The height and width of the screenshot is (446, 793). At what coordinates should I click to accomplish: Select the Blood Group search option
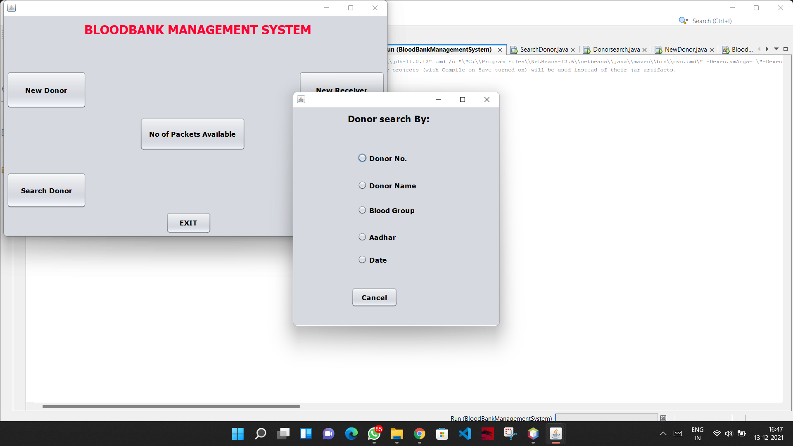(362, 210)
